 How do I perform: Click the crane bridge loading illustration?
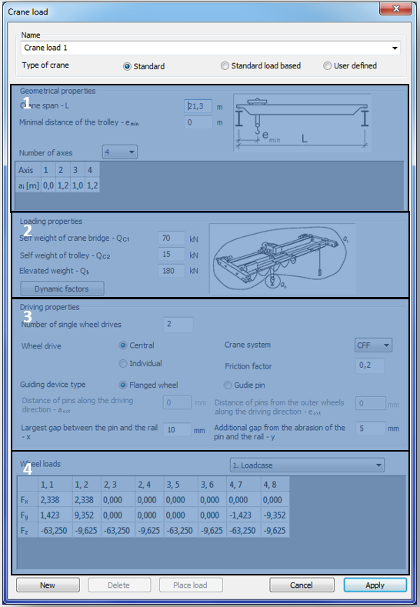point(282,258)
